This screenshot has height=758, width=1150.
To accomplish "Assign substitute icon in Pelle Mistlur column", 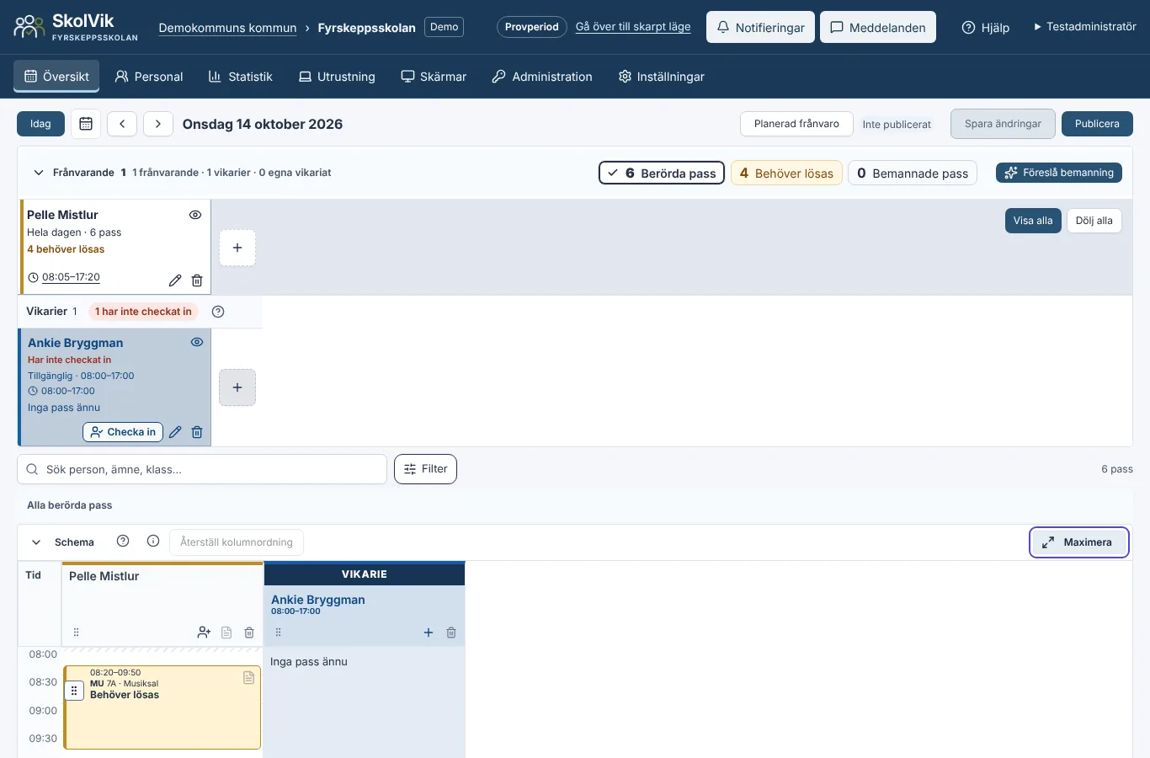I will [204, 633].
